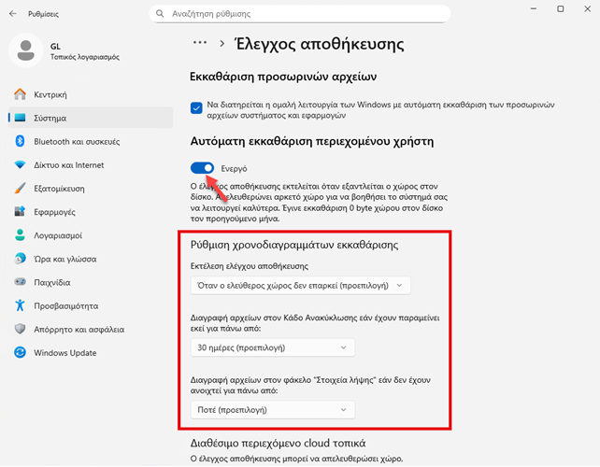This screenshot has height=467, width=600.
Task: Click Τοπικός λογαριασμός account label
Action: 85,57
